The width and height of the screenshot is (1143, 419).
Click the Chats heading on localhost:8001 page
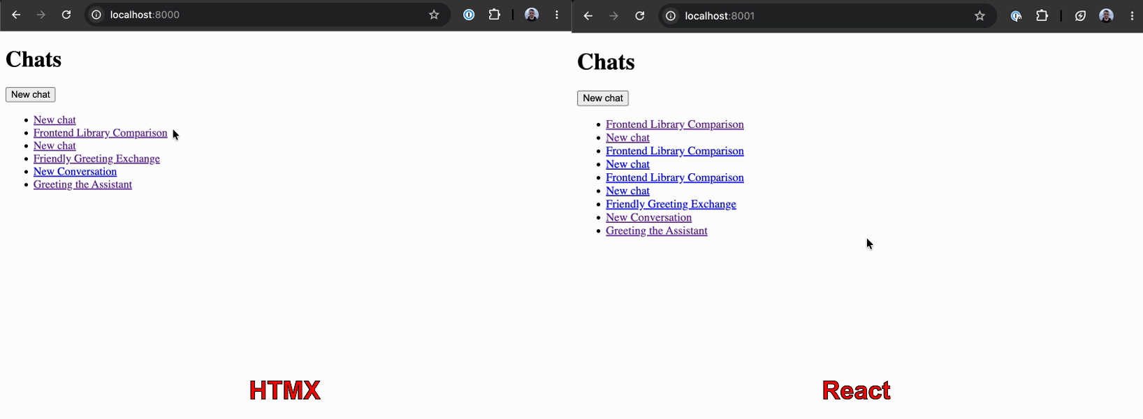606,62
